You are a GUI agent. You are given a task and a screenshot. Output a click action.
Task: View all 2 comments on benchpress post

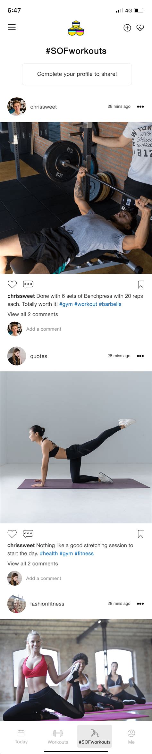point(33,314)
